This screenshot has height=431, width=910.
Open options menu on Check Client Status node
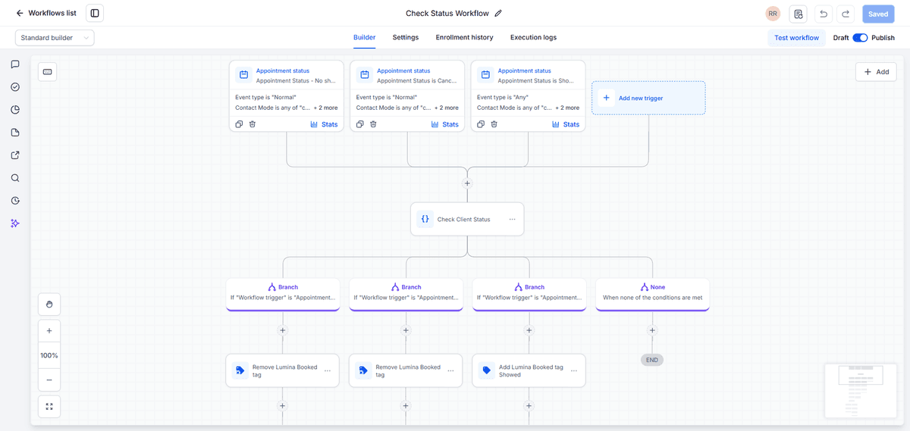[513, 219]
